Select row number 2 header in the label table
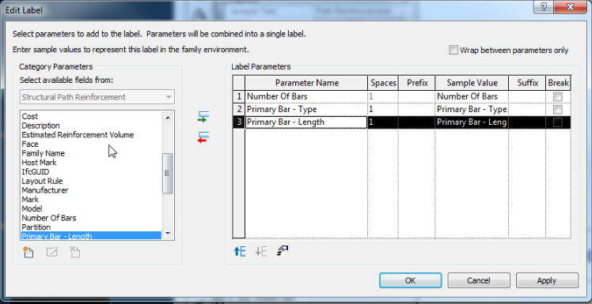Viewport: 592px width, 304px height. [x=239, y=110]
